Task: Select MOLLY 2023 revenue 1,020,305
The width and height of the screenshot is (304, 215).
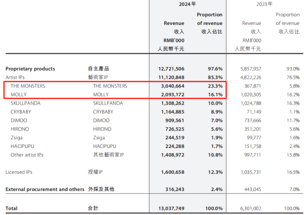Action: (251, 95)
